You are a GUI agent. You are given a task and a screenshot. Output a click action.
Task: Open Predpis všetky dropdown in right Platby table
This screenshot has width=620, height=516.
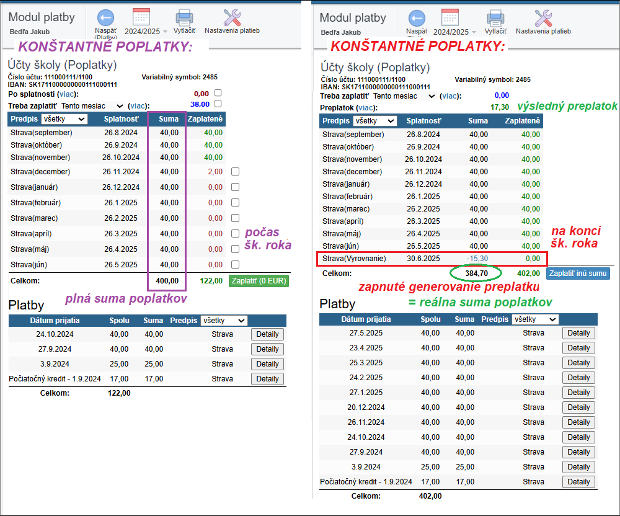534,319
